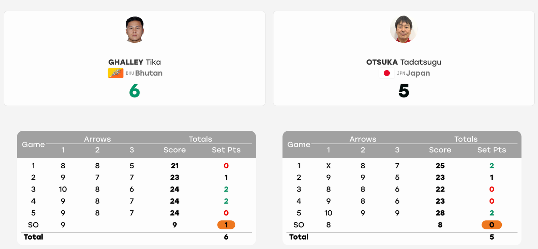
Task: Select Ghalley's first arrow 10 in game 3
Action: (x=63, y=189)
